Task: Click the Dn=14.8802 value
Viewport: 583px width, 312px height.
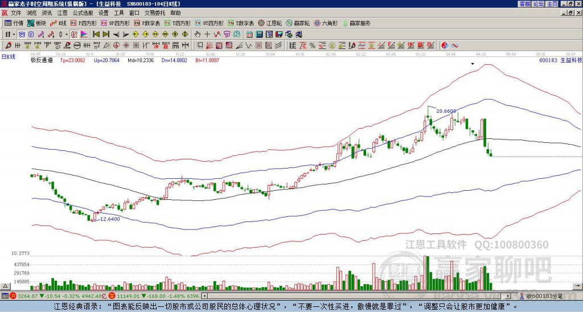Action: point(174,60)
